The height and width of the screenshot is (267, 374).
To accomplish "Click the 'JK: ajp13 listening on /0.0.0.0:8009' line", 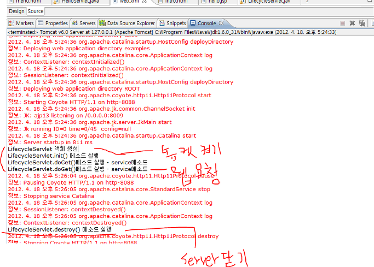I will (66, 116).
